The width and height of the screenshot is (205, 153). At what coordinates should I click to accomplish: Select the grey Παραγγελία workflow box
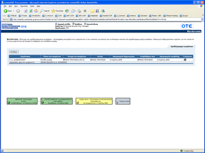pyautogui.click(x=123, y=101)
